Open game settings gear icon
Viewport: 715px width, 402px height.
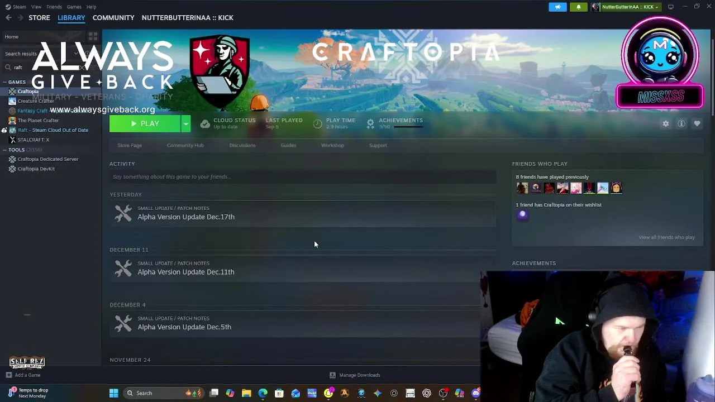click(666, 123)
